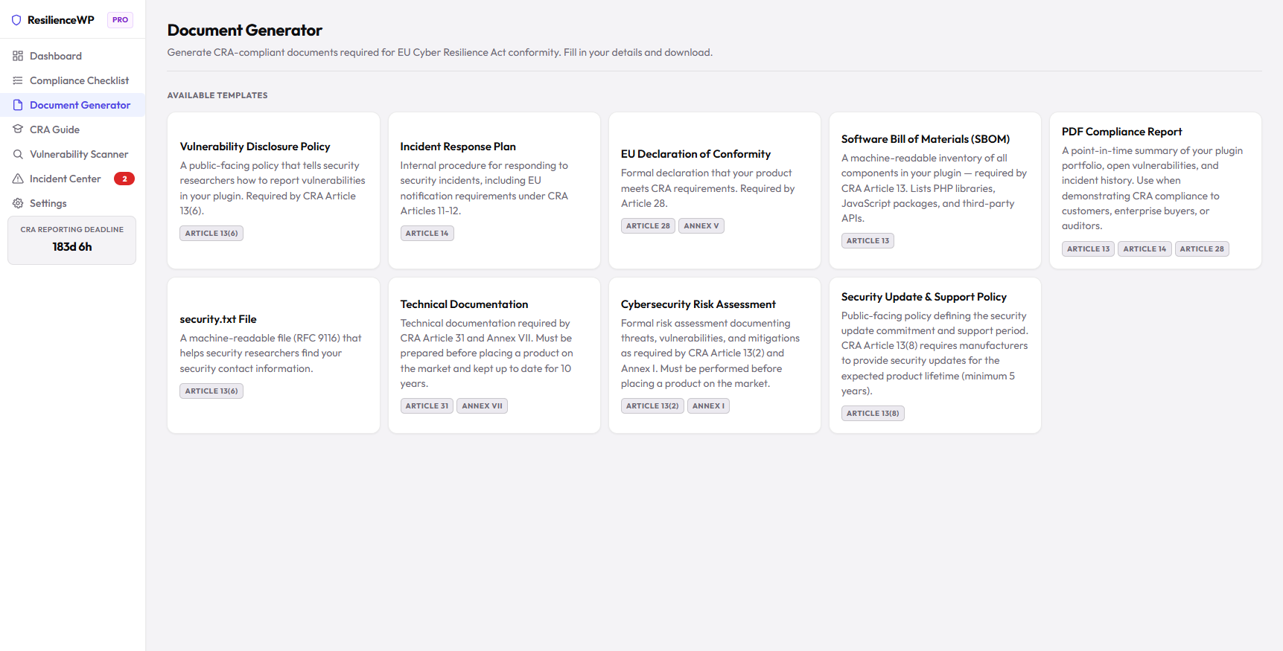Viewport: 1283px width, 651px height.
Task: Click the AVAILABLE TEMPLATES section label
Action: (217, 95)
